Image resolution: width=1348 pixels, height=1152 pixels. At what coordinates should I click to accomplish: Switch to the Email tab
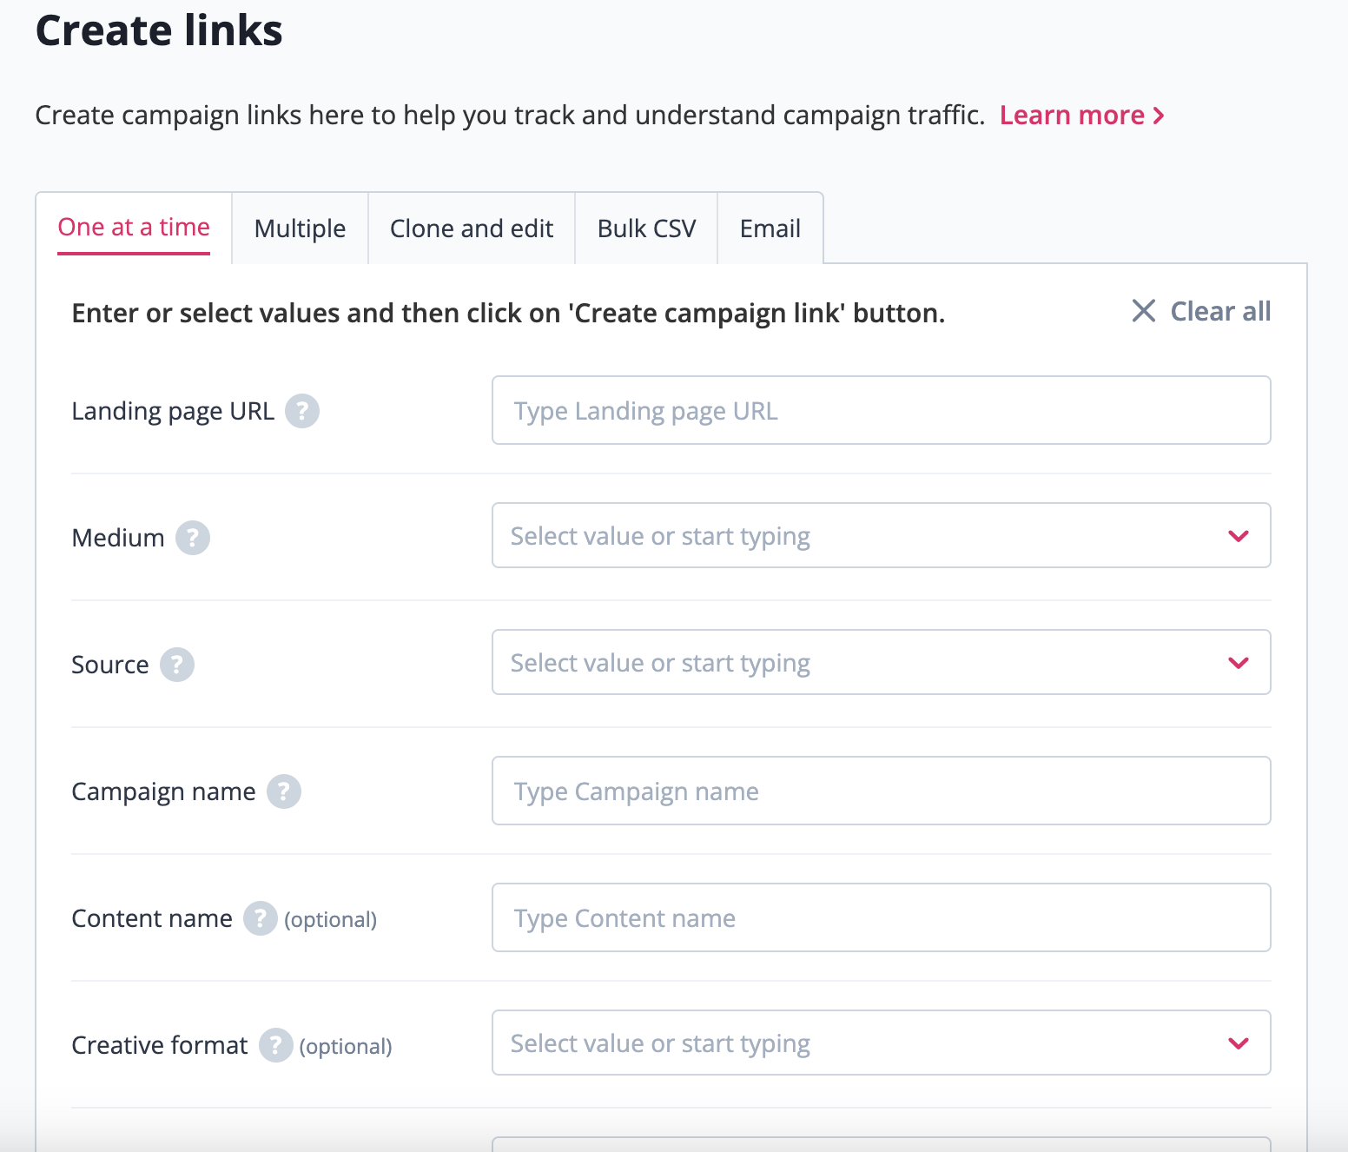coord(770,228)
